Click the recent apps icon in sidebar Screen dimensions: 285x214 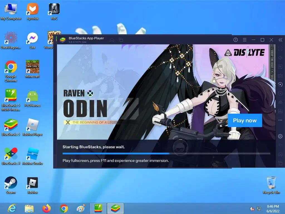pos(280,163)
